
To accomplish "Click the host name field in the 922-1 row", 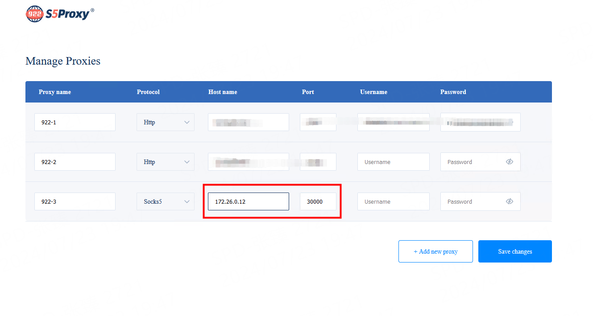I will (x=249, y=122).
